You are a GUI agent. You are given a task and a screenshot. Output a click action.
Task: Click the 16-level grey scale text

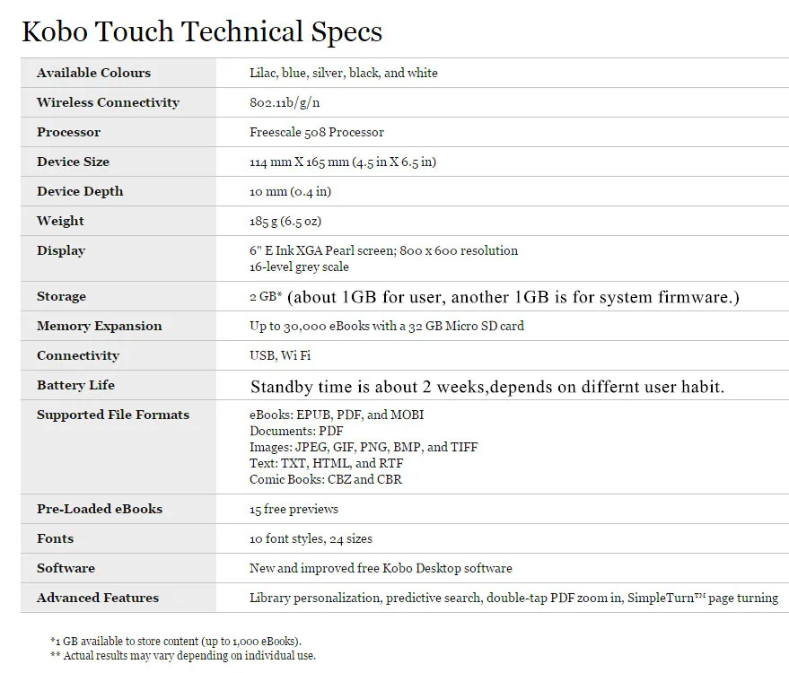(299, 267)
